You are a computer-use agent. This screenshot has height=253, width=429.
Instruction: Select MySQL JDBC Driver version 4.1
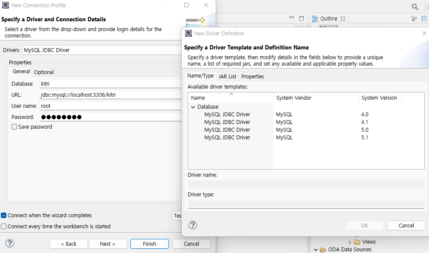tap(227, 122)
